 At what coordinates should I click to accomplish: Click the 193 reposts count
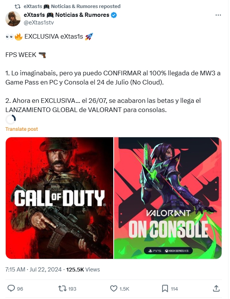[x=72, y=289]
